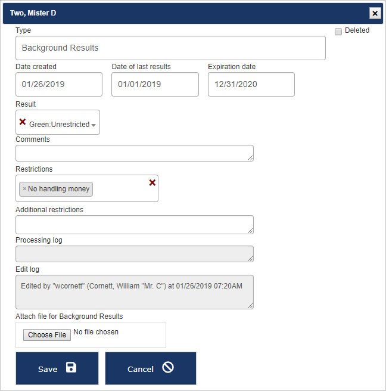Open the Restrictions selection box
Viewport: 386px width, 391px height.
(119, 189)
